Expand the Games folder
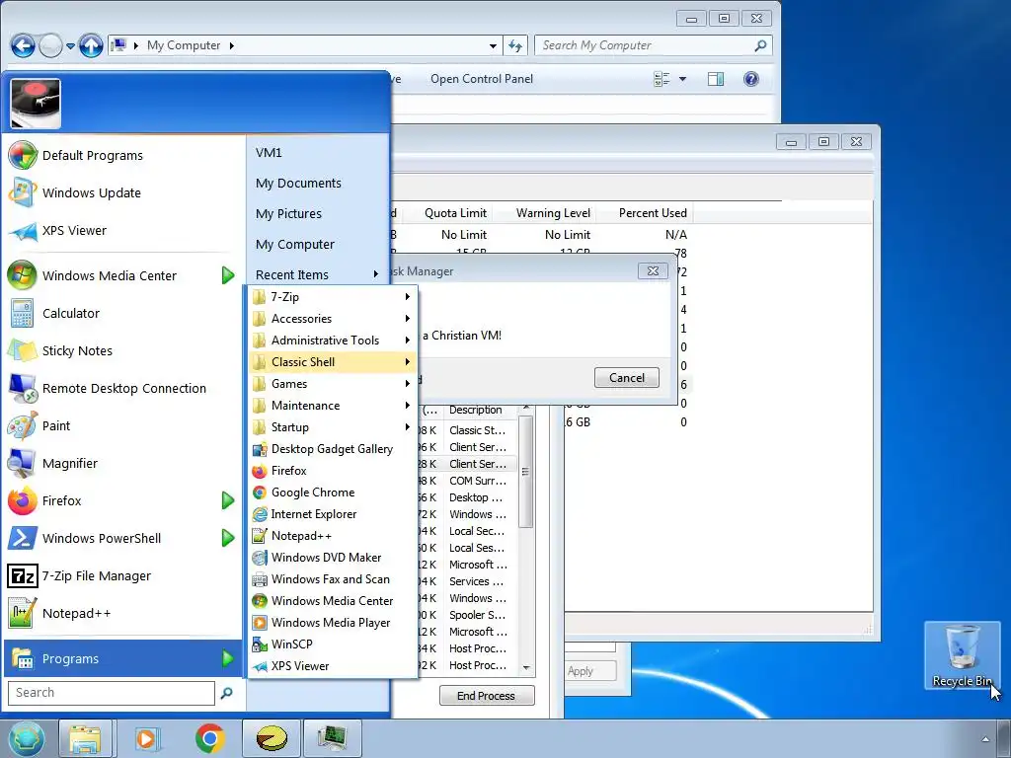The height and width of the screenshot is (758, 1011). [332, 384]
